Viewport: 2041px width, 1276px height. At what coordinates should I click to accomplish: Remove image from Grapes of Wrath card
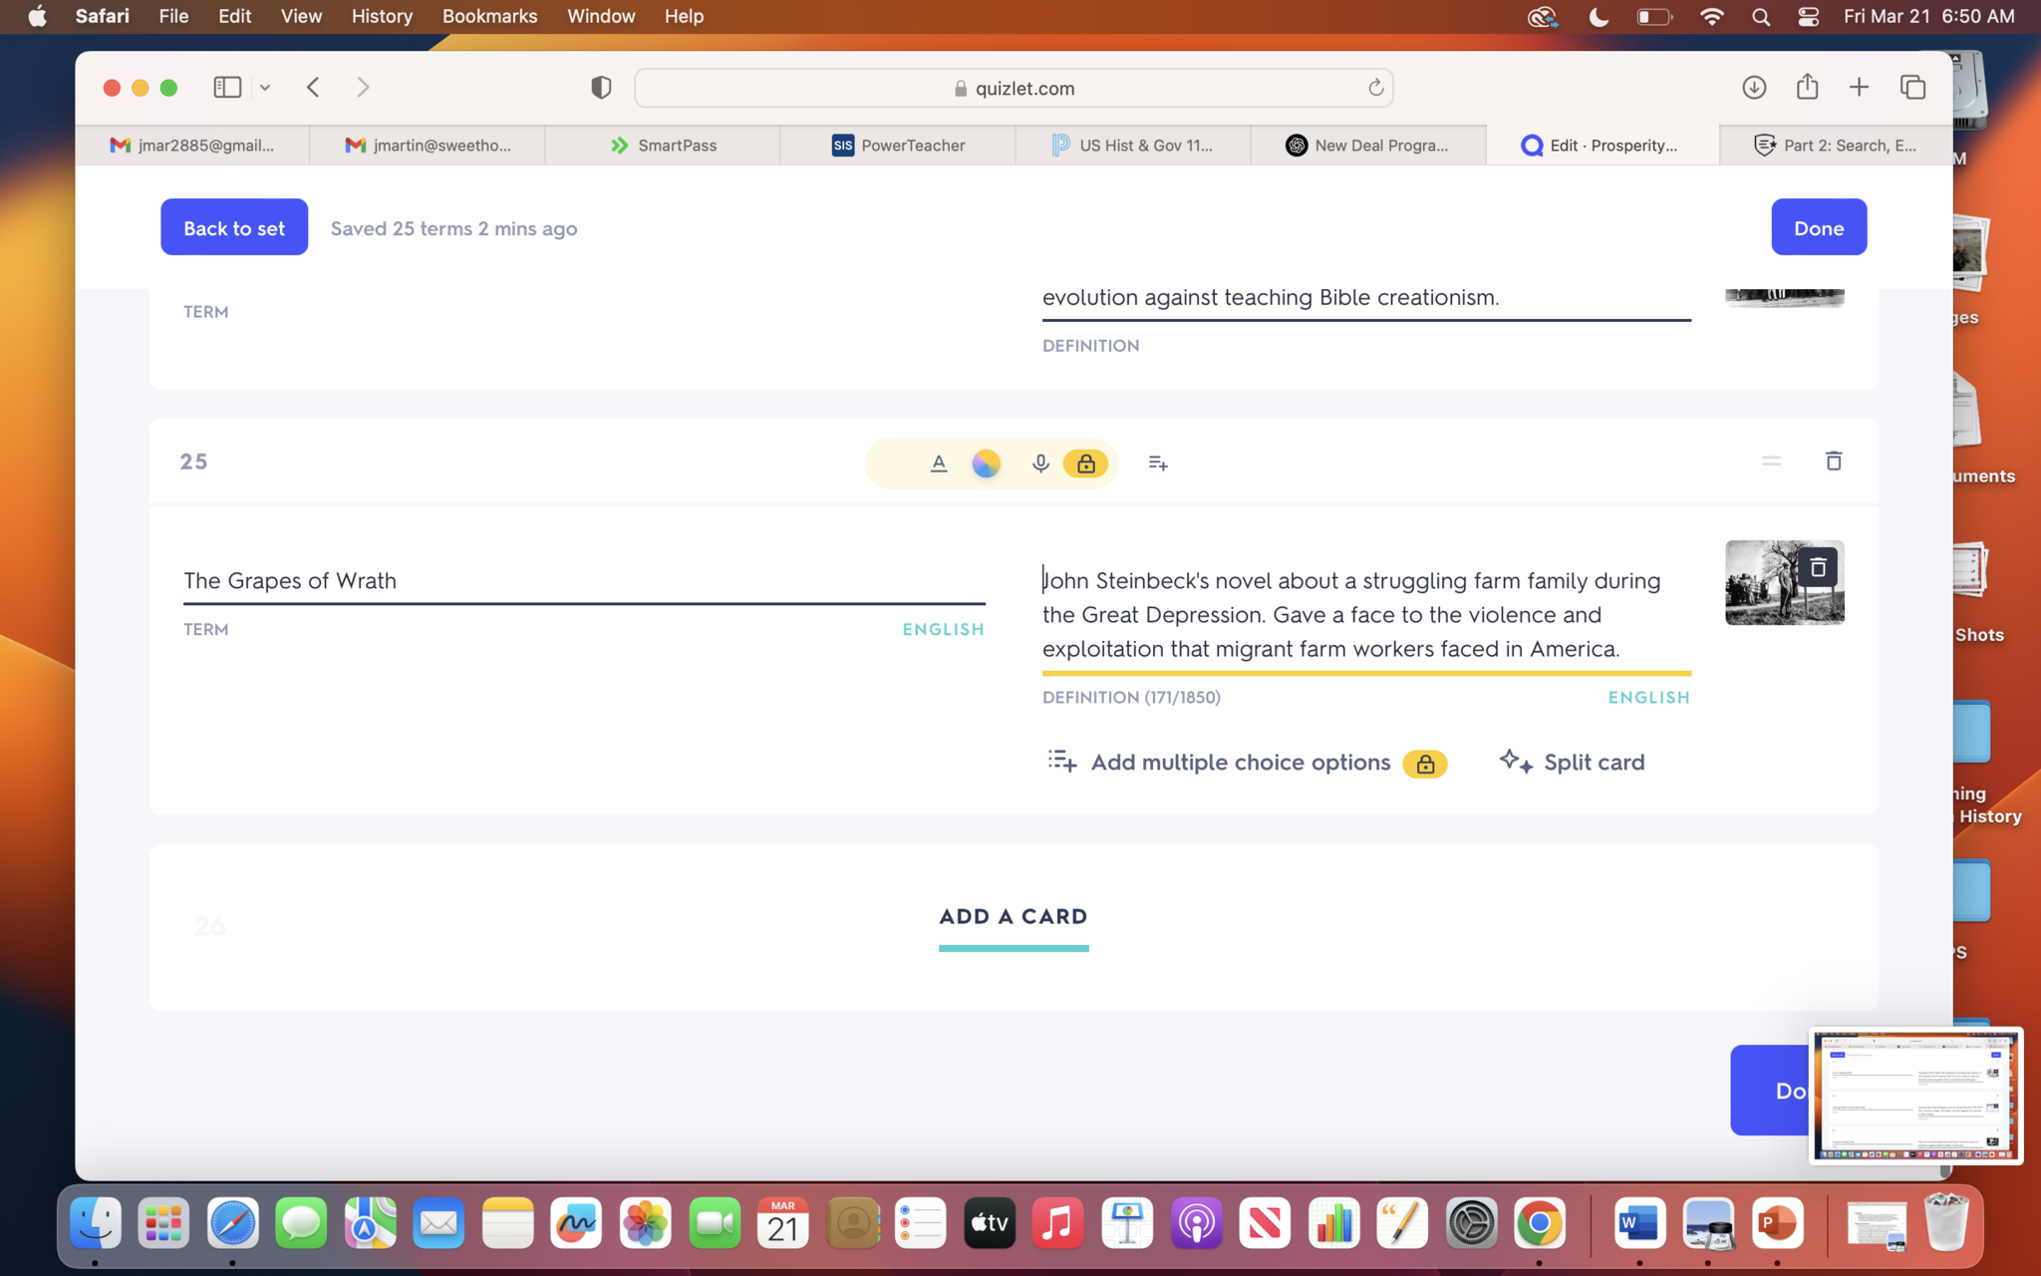coord(1818,567)
